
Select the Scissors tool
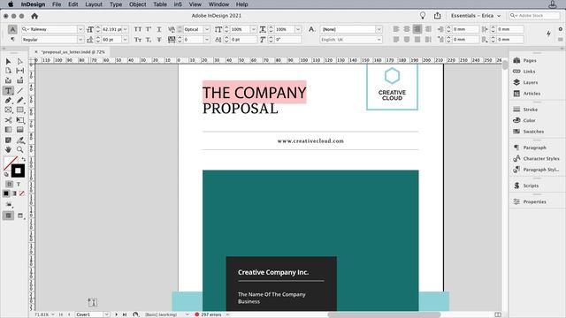click(8, 120)
